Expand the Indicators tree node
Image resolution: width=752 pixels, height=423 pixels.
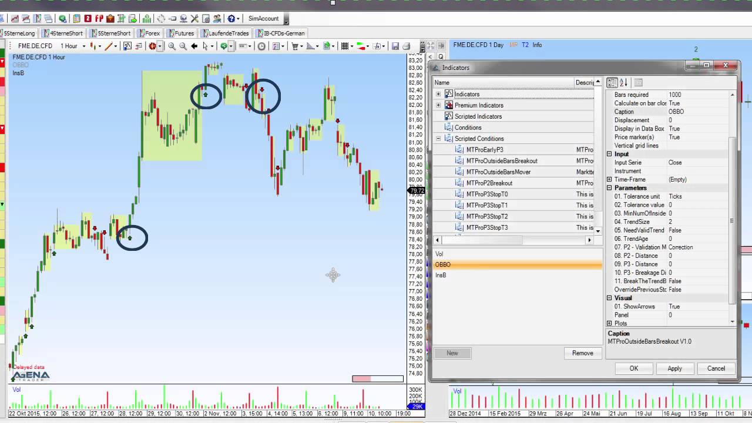[x=438, y=94]
